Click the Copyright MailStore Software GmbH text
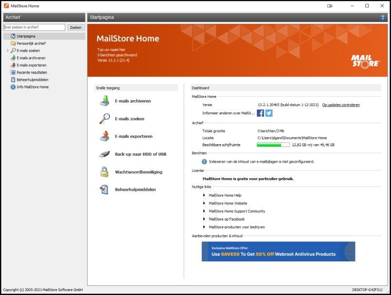Screen dimensions: 391x295 (43, 290)
